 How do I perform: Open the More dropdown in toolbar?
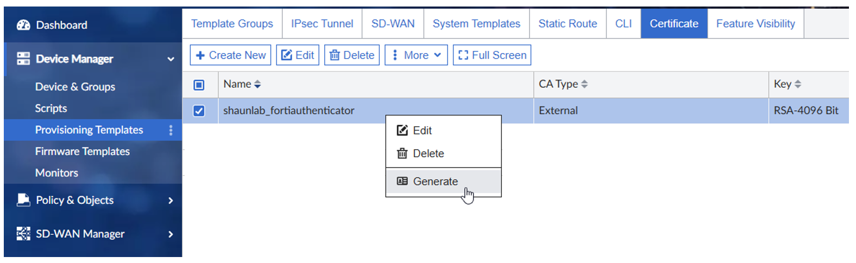(x=417, y=55)
